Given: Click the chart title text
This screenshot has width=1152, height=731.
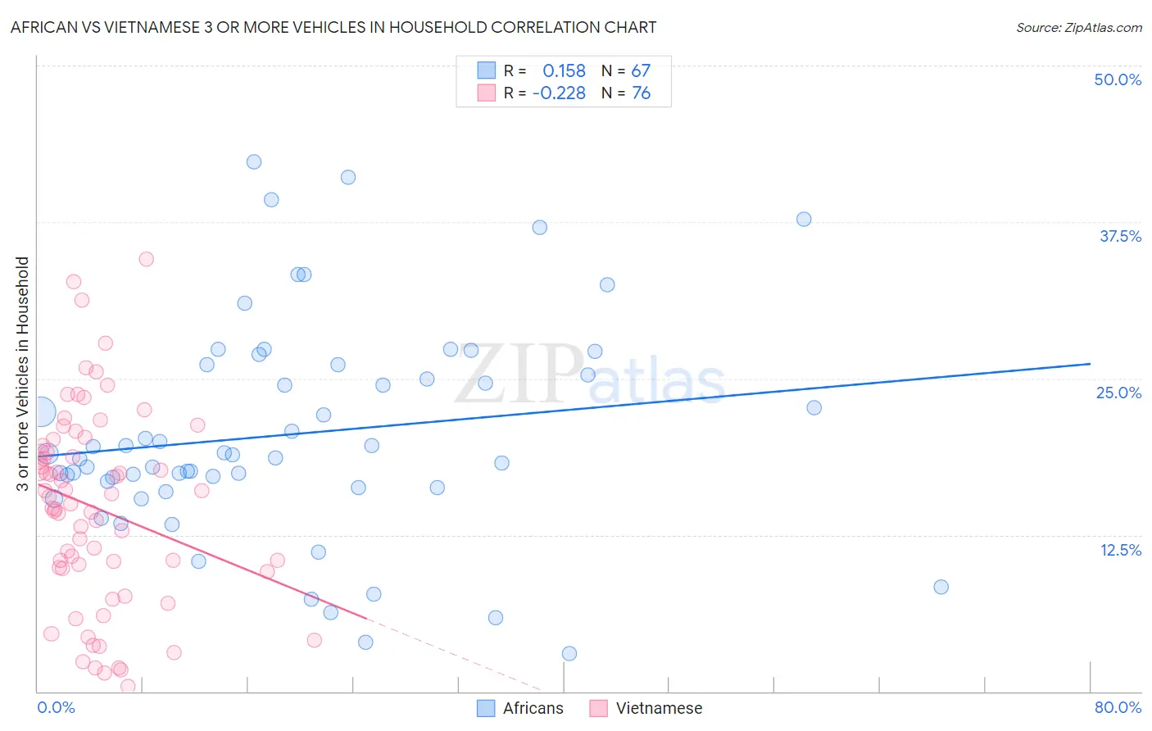Looking at the screenshot, I should coord(333,27).
